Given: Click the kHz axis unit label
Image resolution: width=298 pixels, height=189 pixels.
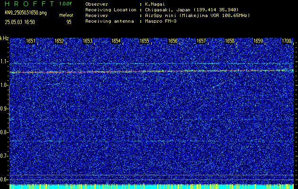Looking at the screenshot, I should (4, 38).
